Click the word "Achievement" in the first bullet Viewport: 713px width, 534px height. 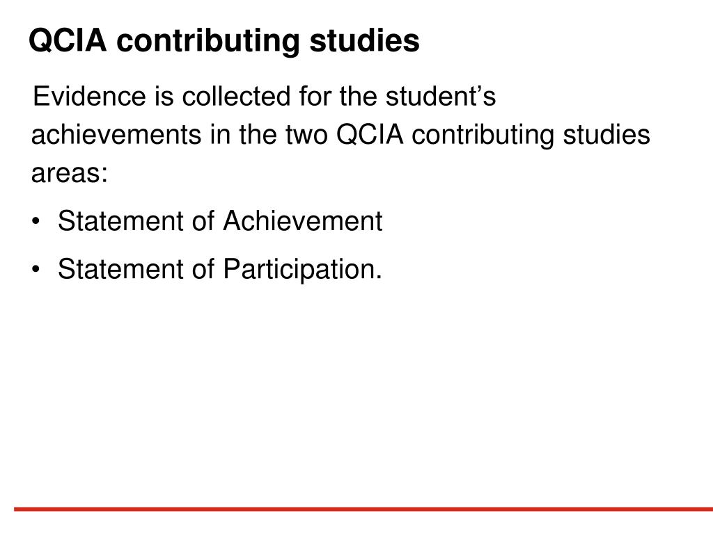[x=303, y=220]
